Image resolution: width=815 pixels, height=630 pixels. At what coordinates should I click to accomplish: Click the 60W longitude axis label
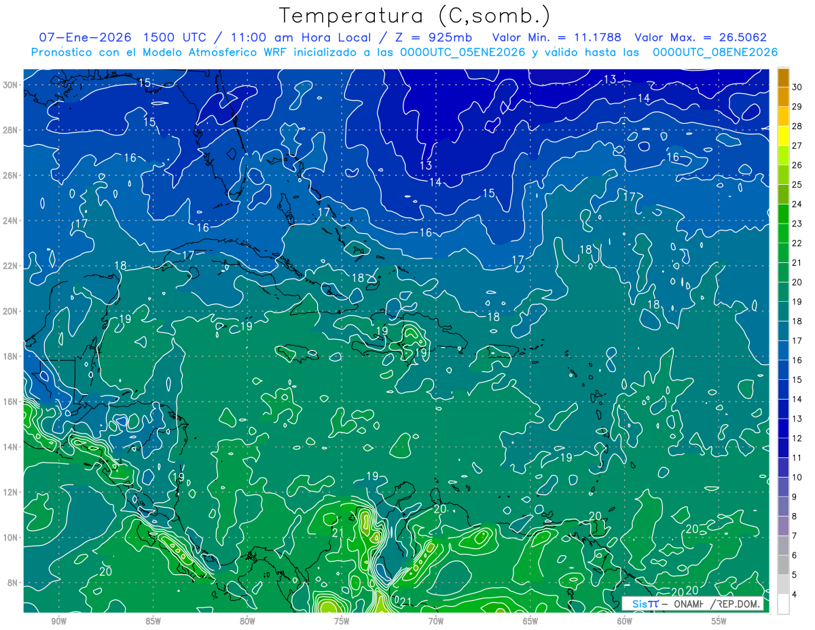(625, 622)
